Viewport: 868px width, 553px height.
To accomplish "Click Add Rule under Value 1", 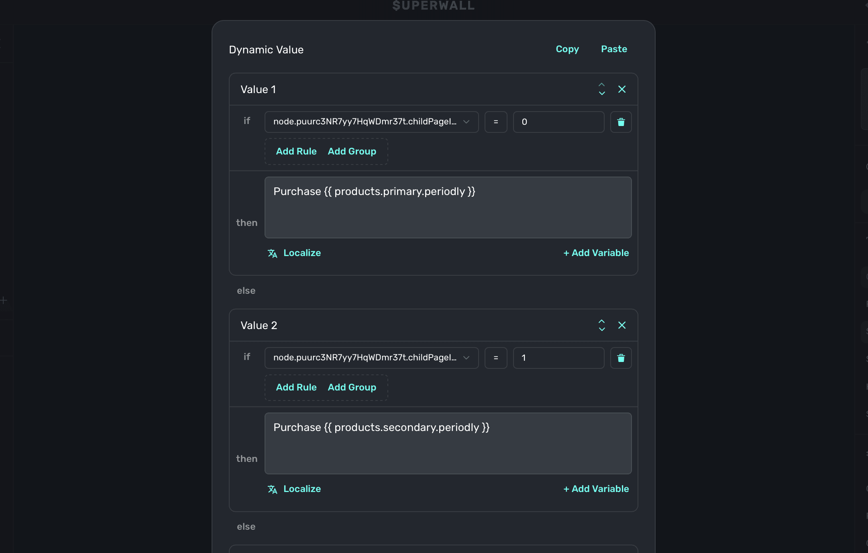I will (296, 151).
